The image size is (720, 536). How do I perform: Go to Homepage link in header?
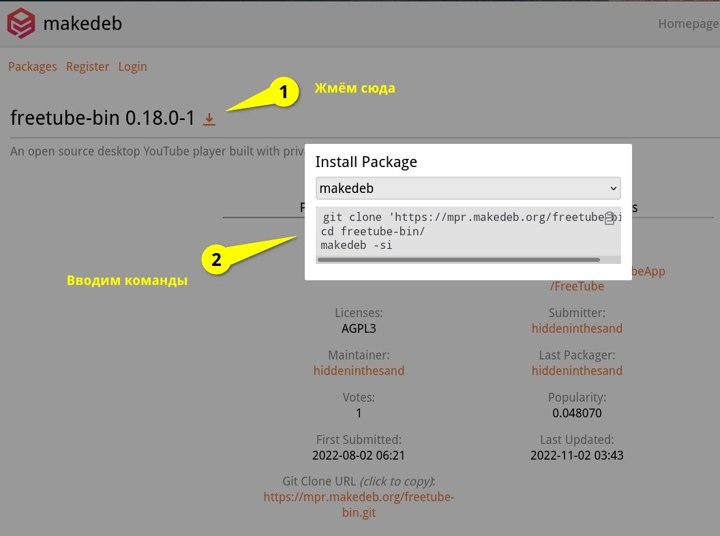pyautogui.click(x=689, y=23)
